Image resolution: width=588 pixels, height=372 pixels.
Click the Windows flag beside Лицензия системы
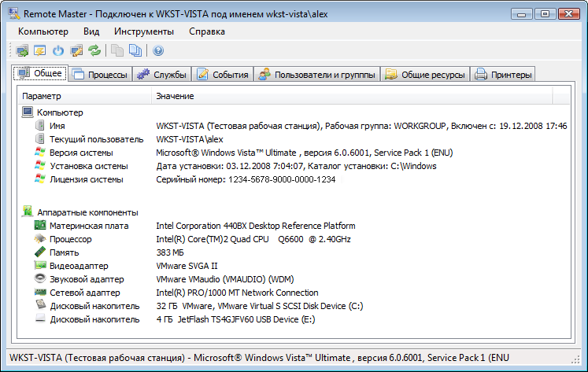tap(39, 179)
